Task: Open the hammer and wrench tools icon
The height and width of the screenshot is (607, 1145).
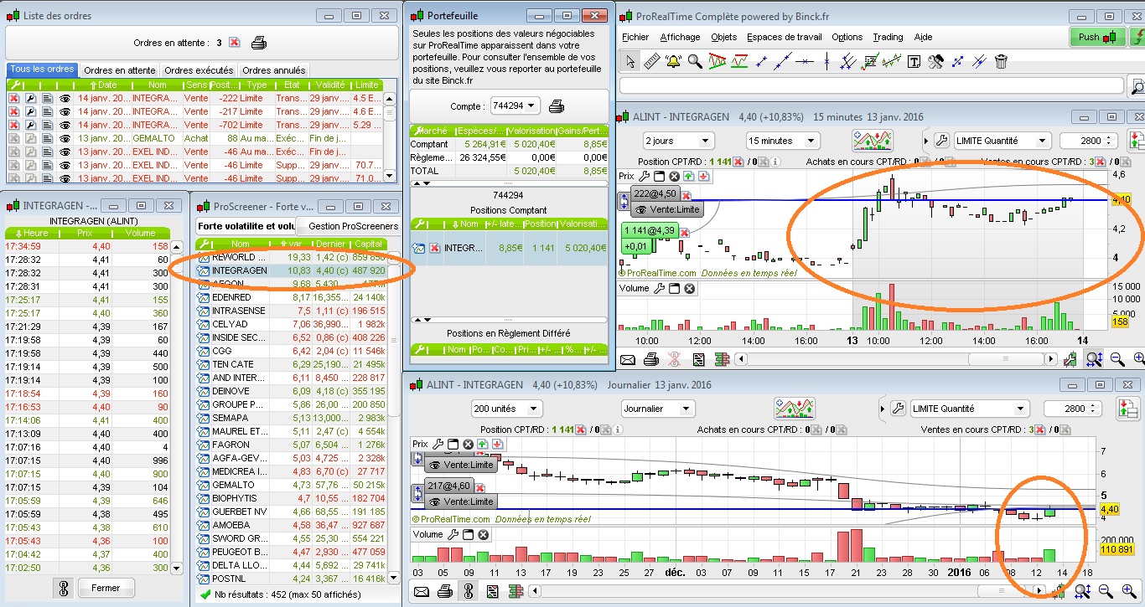Action: tap(935, 61)
